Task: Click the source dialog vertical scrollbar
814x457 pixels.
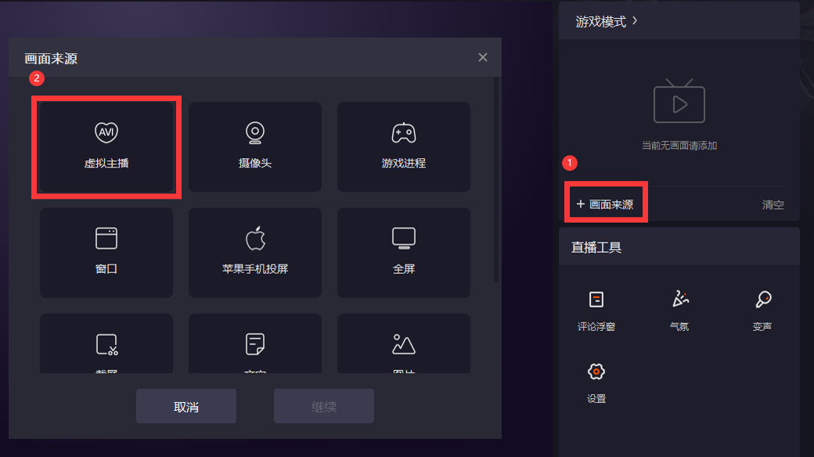Action: (495, 180)
